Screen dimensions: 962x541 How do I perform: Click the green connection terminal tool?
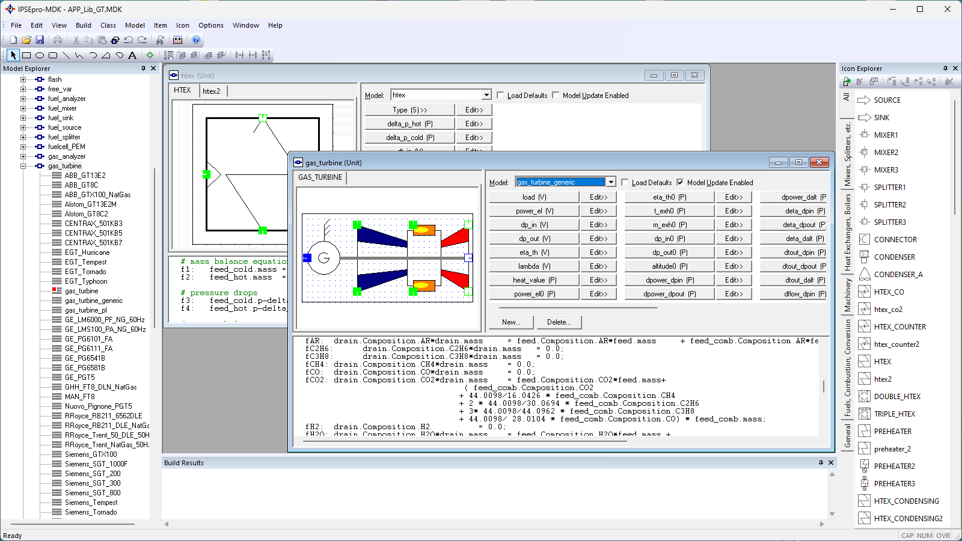coord(150,55)
